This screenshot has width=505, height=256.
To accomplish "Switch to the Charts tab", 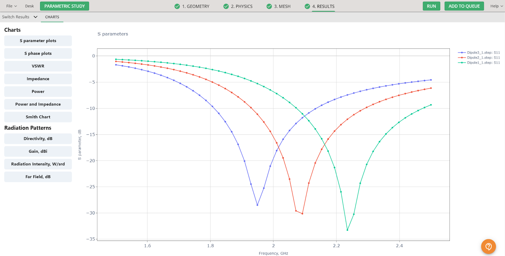I will 52,17.
